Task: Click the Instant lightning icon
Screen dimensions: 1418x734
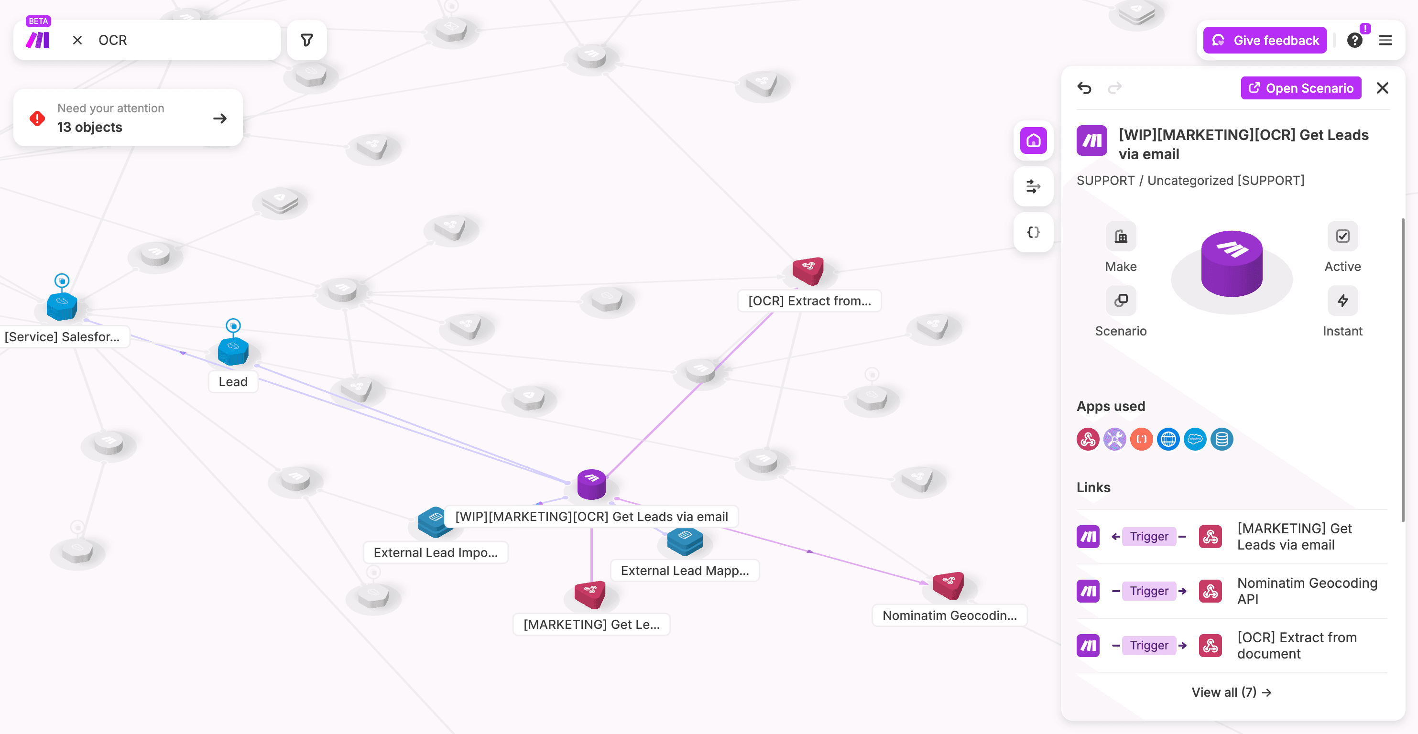Action: point(1342,301)
